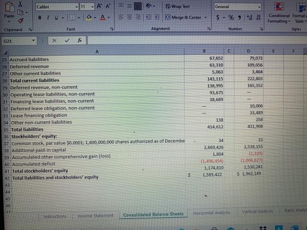Open Font settings dialog launcher
The image size is (307, 230).
[111, 29]
